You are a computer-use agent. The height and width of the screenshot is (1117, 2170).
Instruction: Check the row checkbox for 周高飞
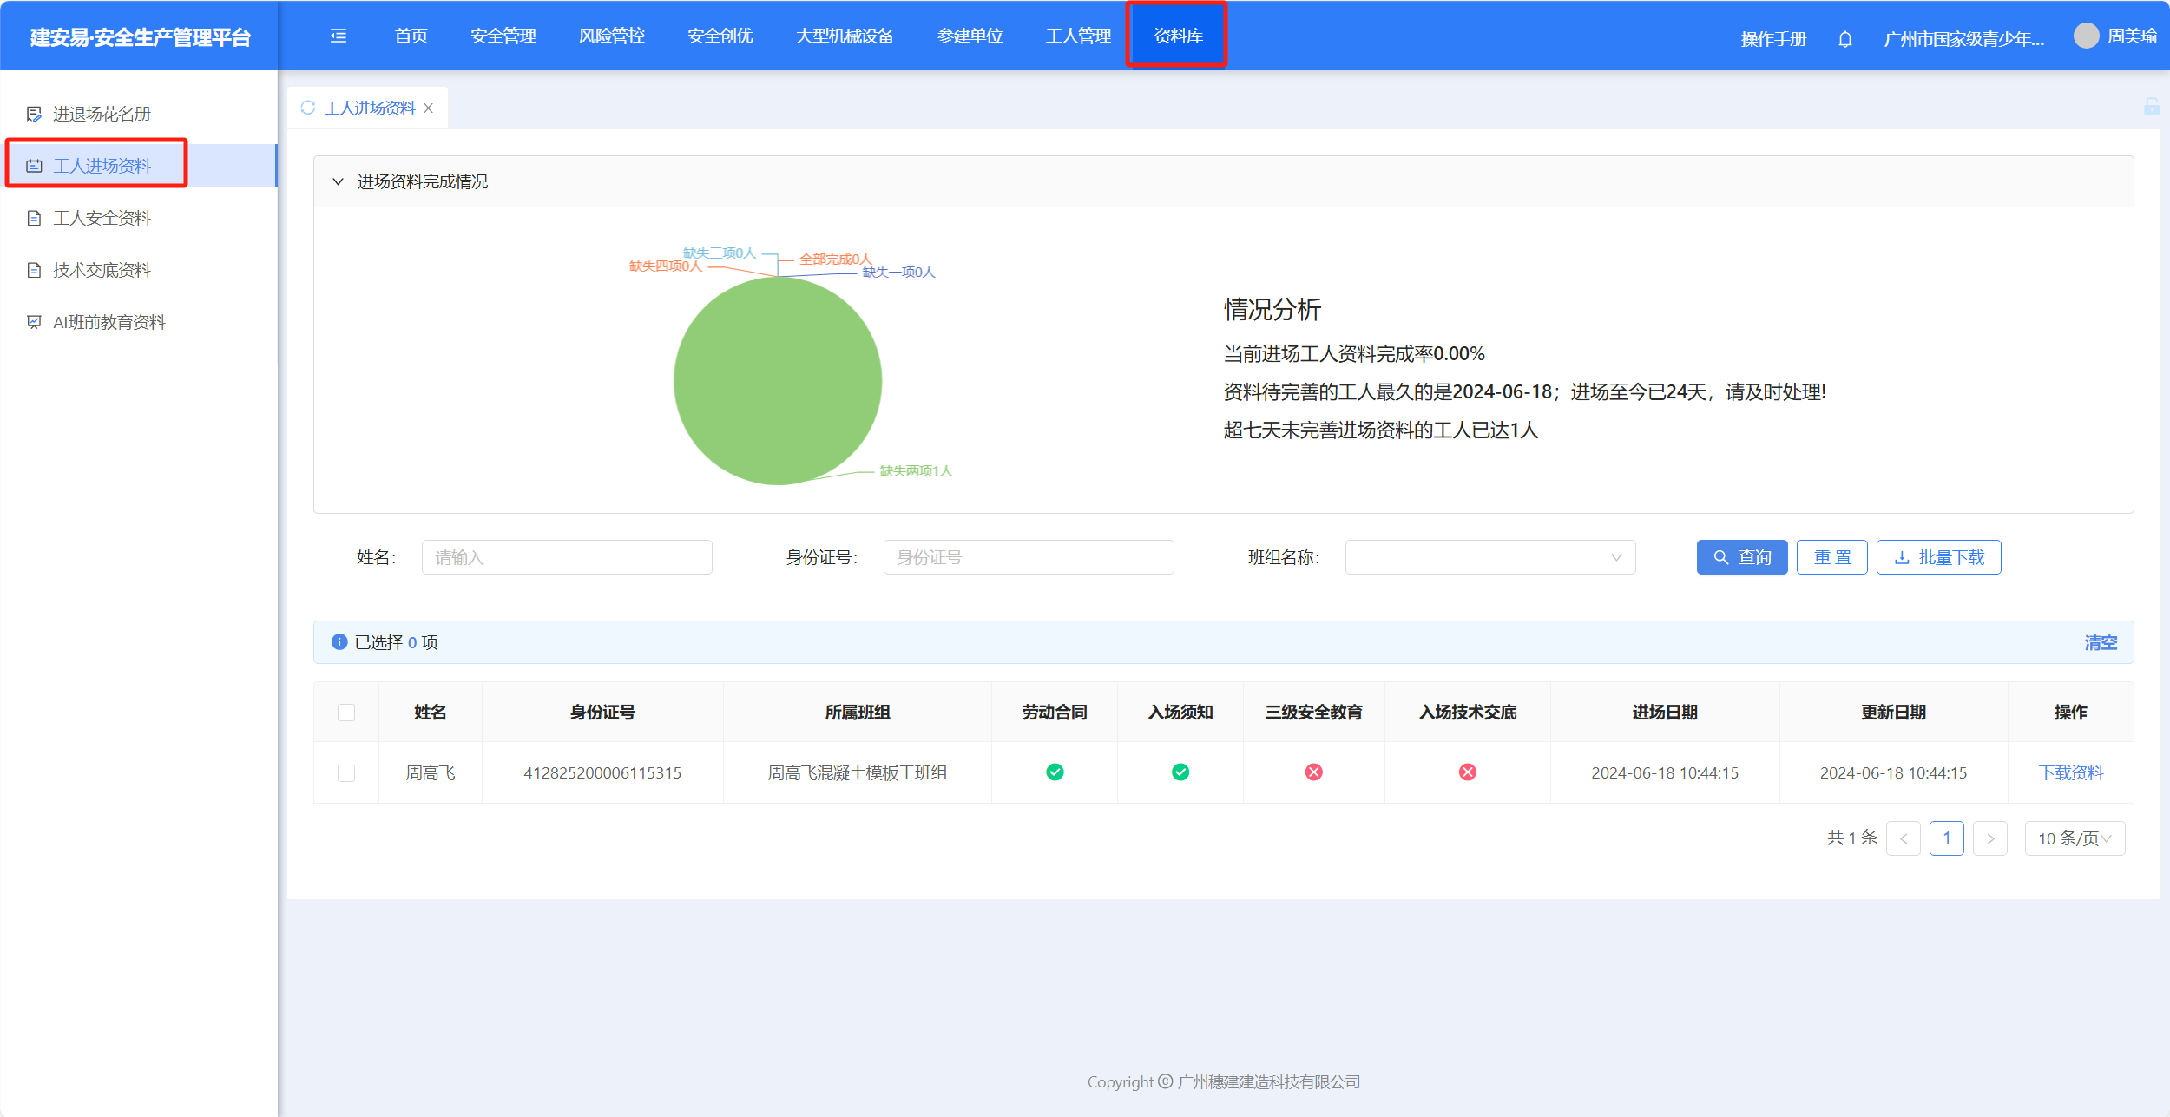(x=346, y=773)
